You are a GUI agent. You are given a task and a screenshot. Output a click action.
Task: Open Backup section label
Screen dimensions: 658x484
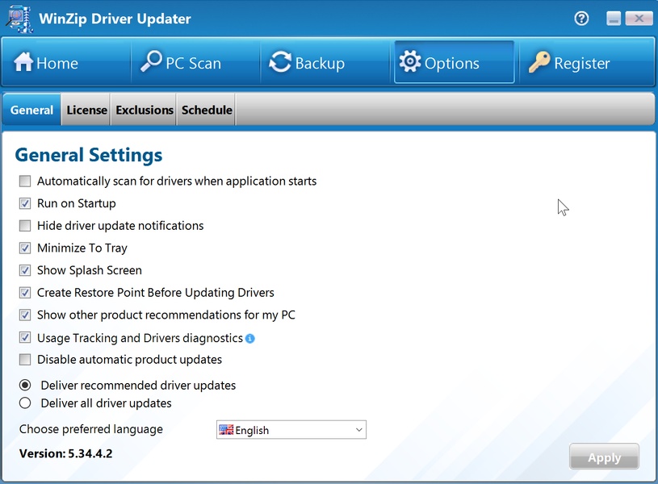tap(320, 64)
